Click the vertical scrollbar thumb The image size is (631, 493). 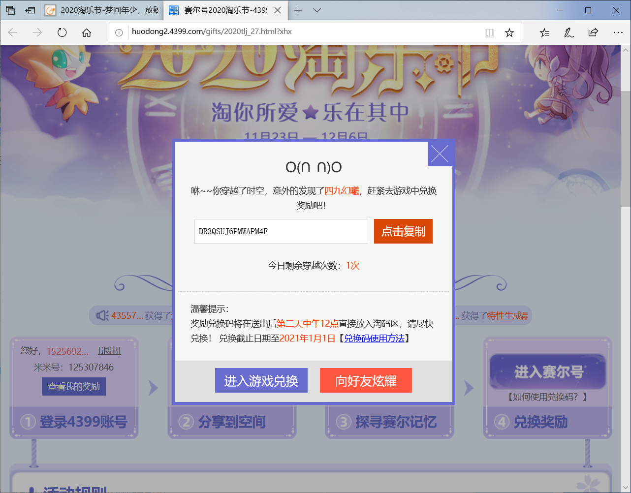[626, 149]
